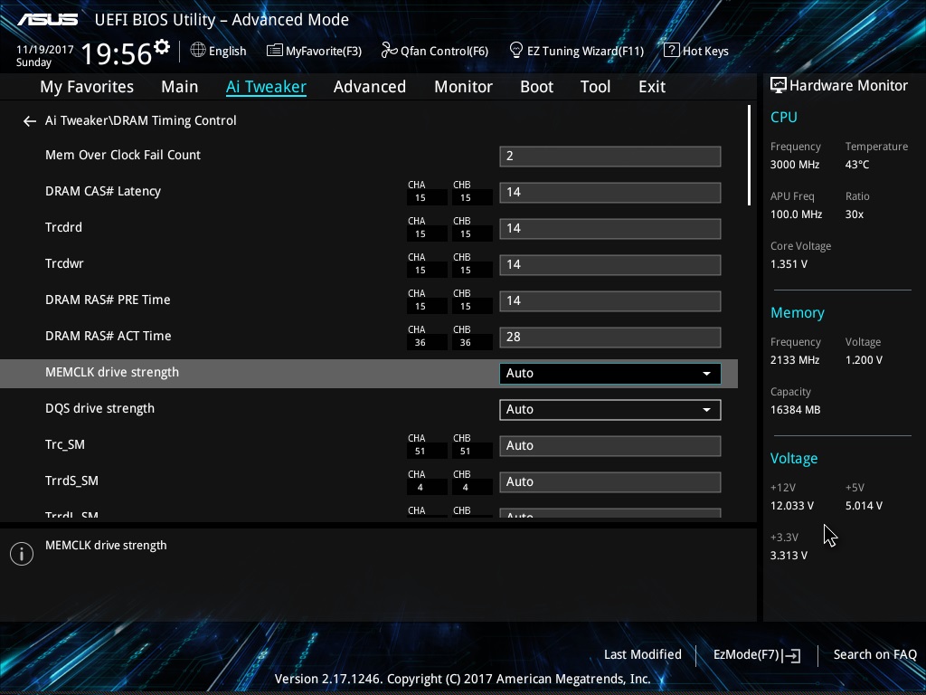Click Trcdrd value field
926x695 pixels.
click(610, 229)
